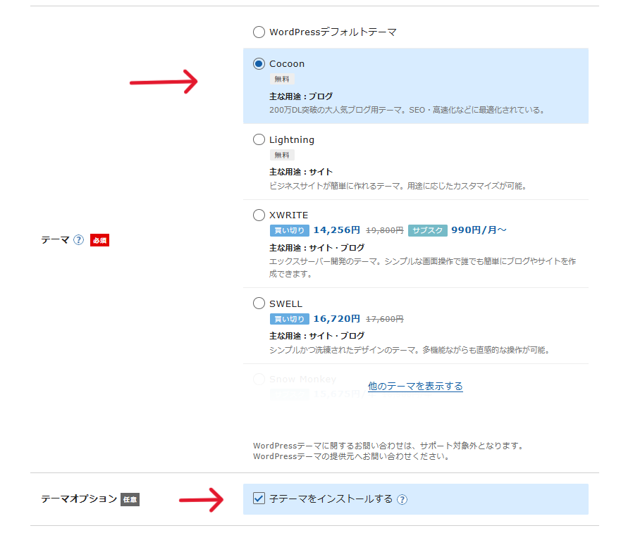Click the XWRITE description about エックスサーバー開発
Screen dimensions: 633x533
coord(423,268)
